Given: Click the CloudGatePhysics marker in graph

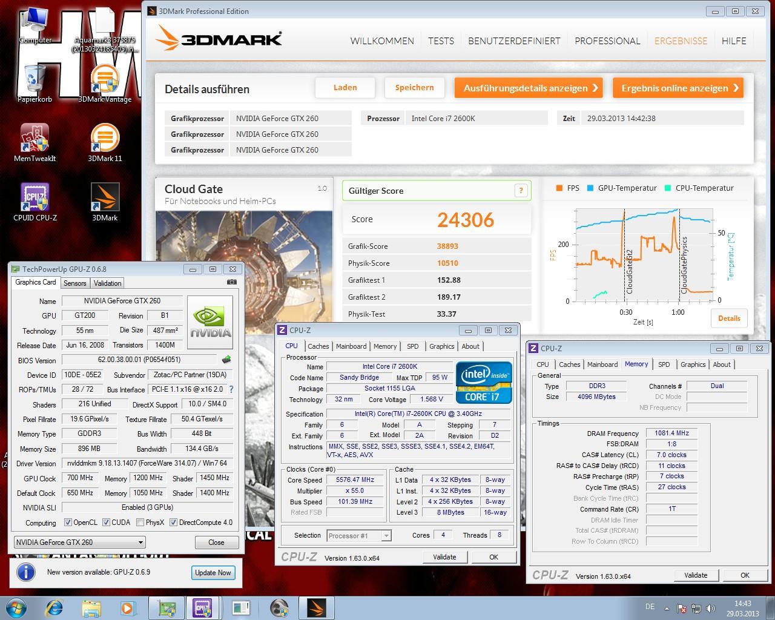Looking at the screenshot, I should [x=684, y=265].
